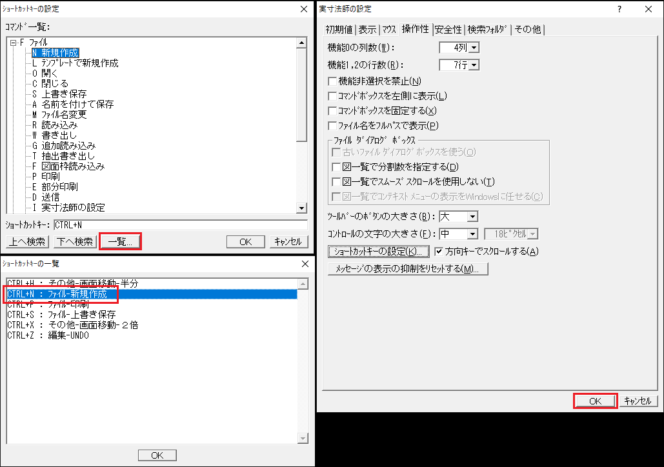The image size is (664, 467).
Task: Open コントロールの文字の大きさ dropdown
Action: pos(472,234)
